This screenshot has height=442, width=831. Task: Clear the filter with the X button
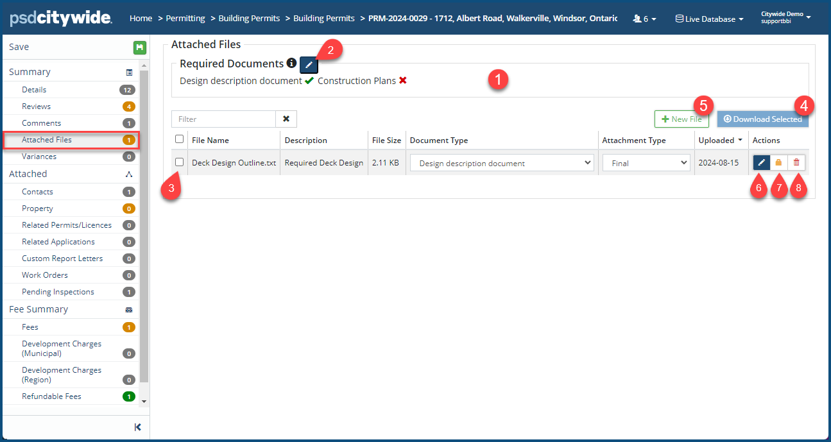coord(286,119)
